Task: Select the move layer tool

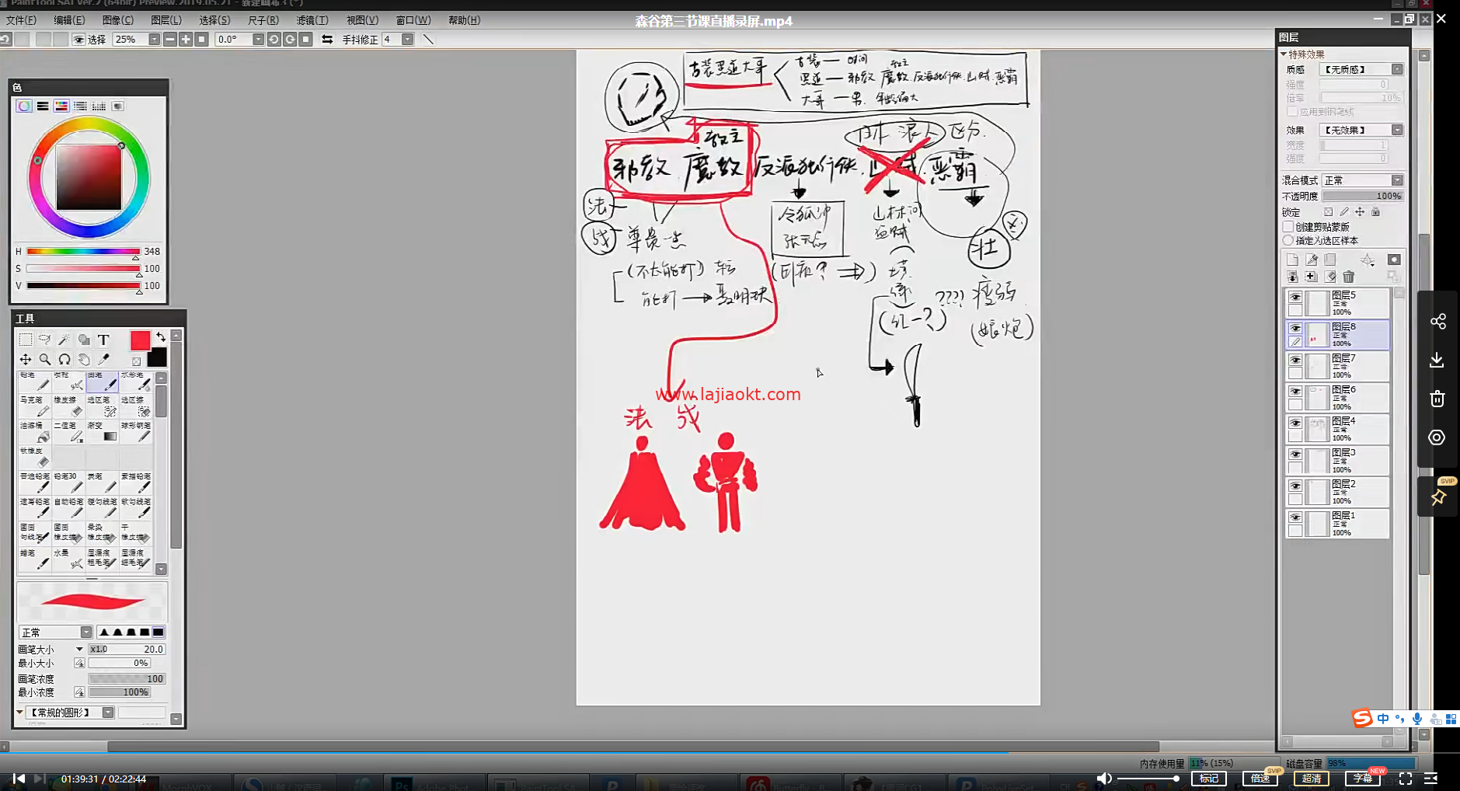Action: click(26, 359)
